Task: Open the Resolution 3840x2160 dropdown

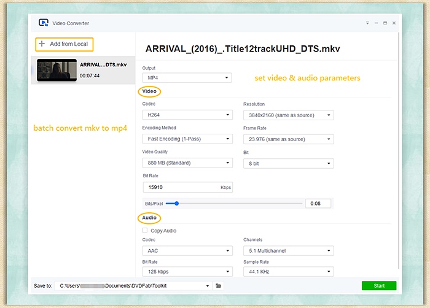Action: (x=289, y=115)
